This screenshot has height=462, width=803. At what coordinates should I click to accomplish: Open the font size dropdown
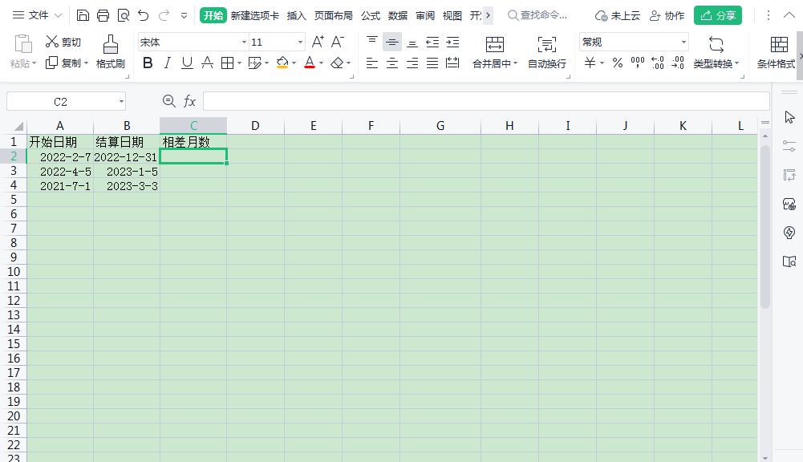click(301, 42)
